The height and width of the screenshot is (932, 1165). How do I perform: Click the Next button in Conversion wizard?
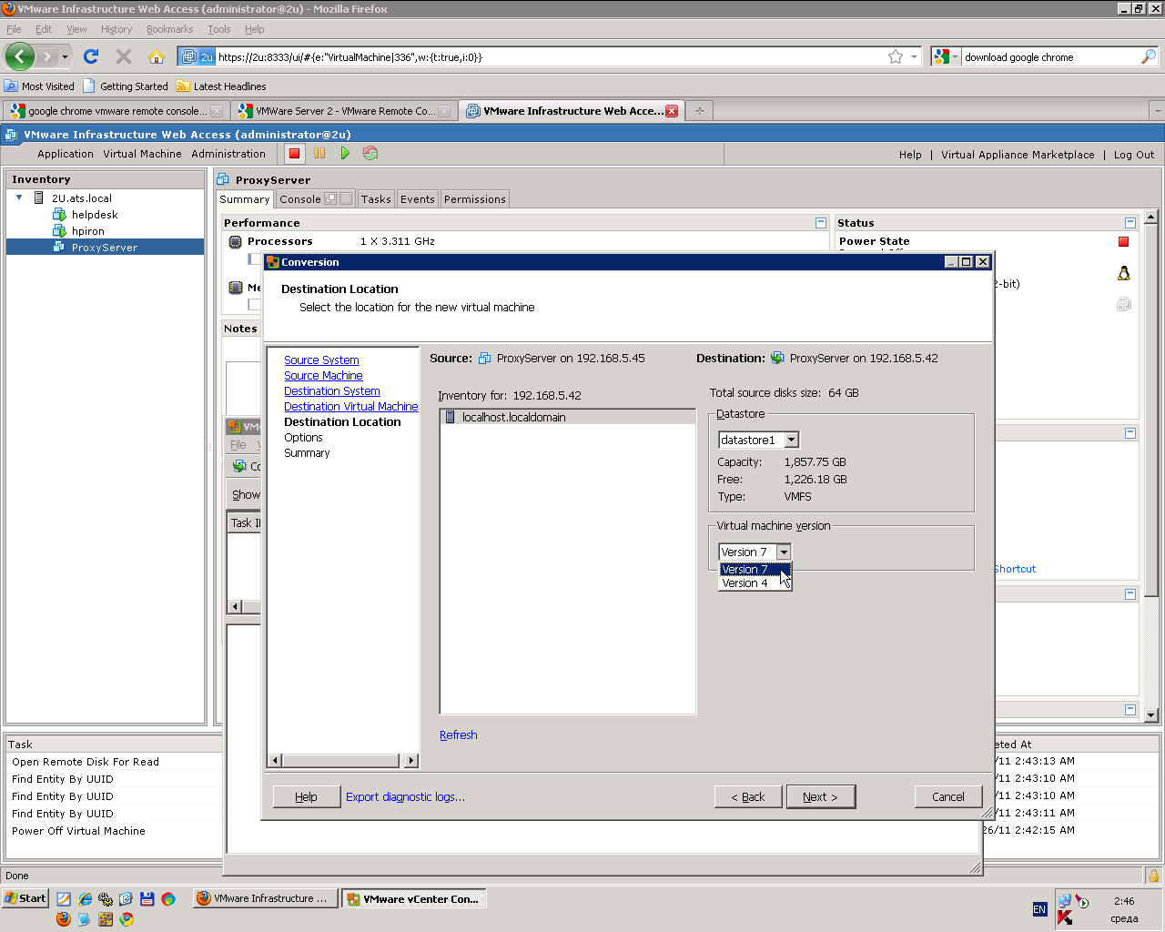pos(821,796)
